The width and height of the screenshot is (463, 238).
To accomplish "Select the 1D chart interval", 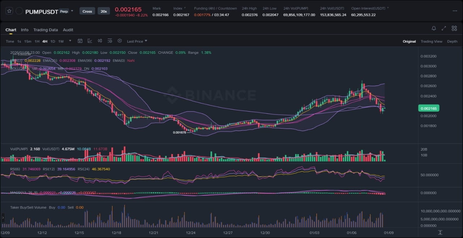I will point(53,42).
